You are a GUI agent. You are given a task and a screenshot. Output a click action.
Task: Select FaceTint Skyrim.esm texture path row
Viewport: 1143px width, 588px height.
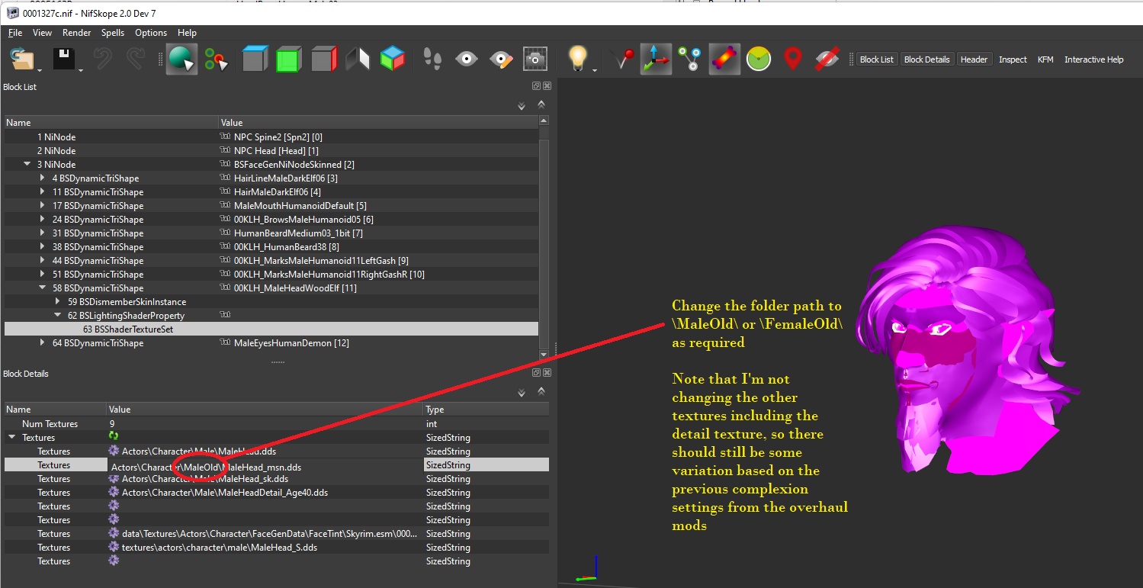pos(276,534)
